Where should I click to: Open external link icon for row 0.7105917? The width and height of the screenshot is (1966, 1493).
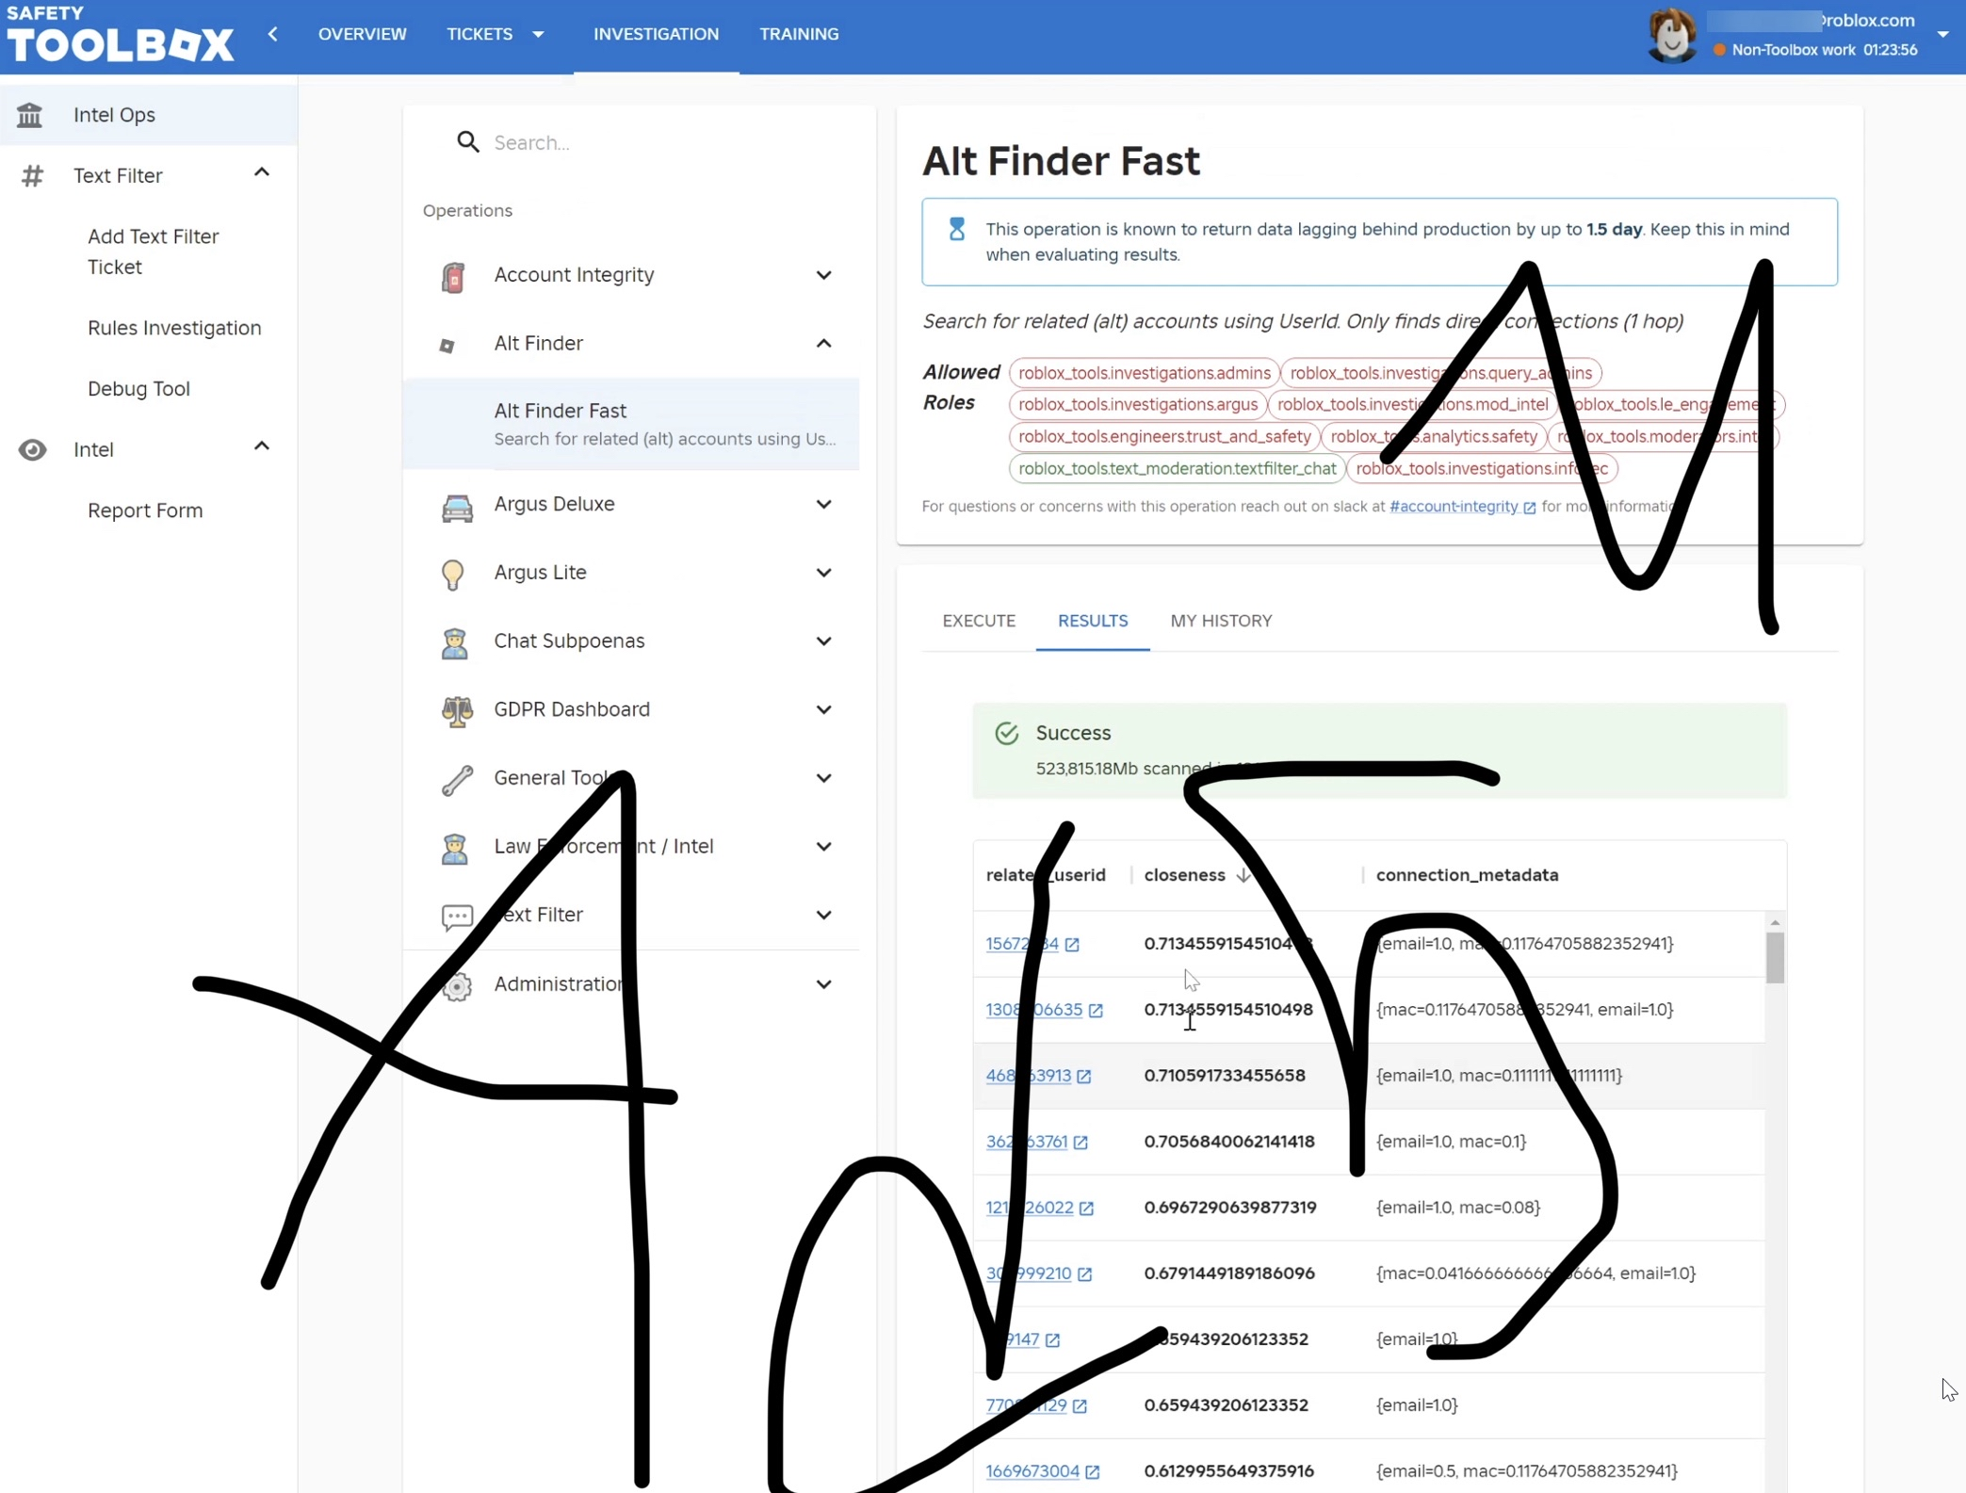pos(1083,1076)
